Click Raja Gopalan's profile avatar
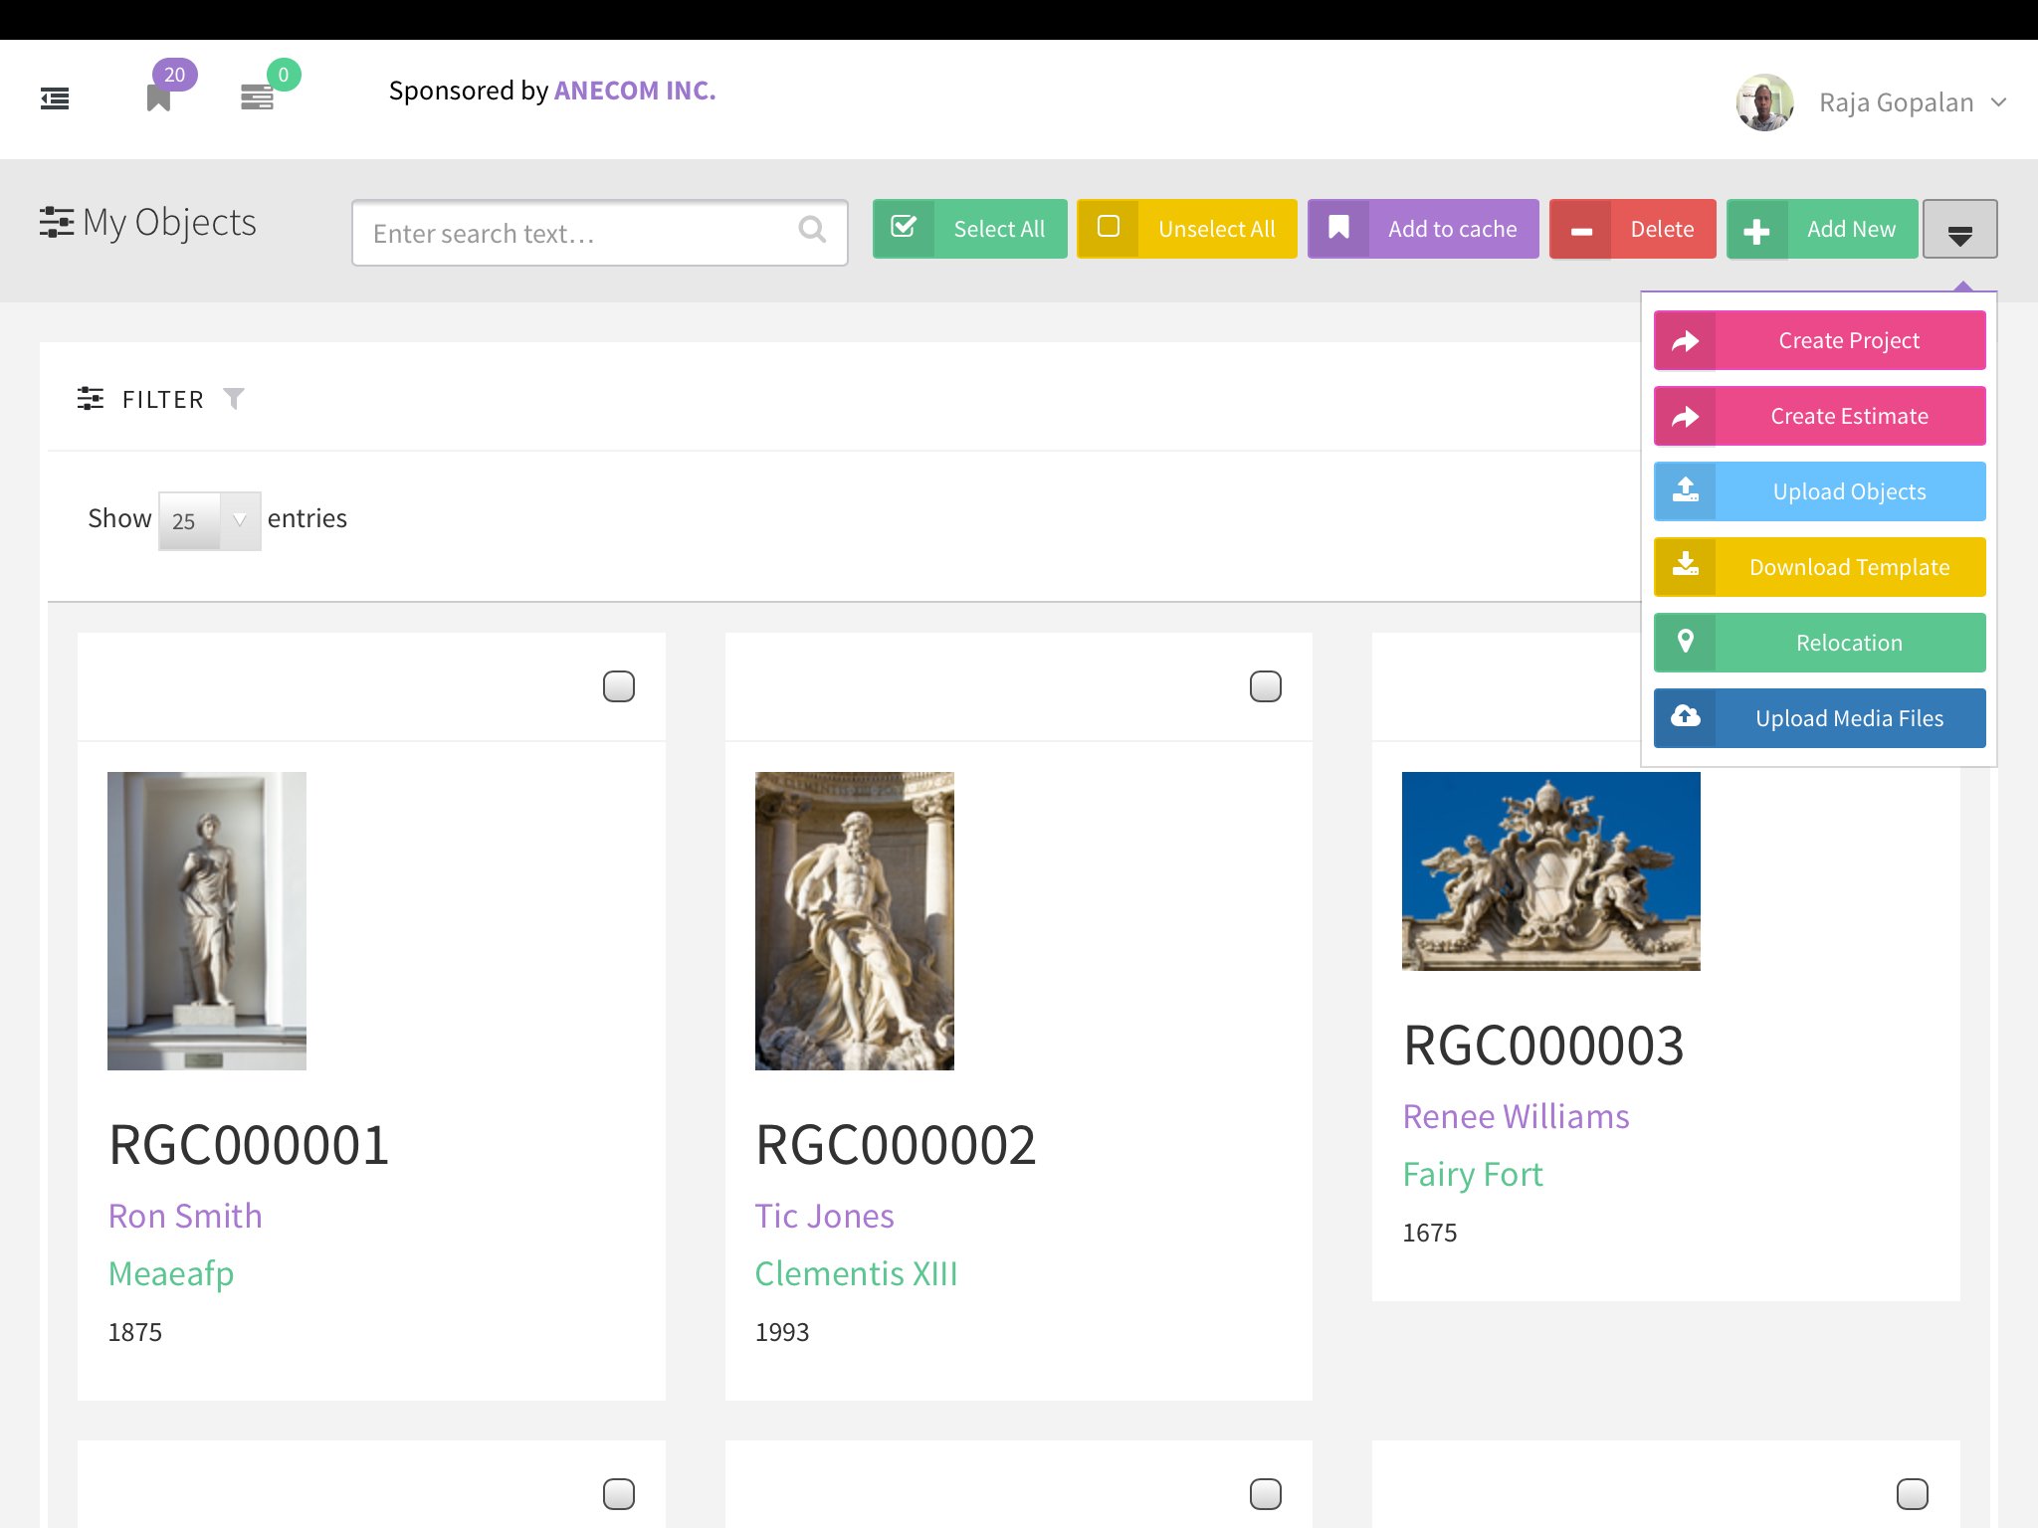Image resolution: width=2038 pixels, height=1528 pixels. [x=1764, y=101]
